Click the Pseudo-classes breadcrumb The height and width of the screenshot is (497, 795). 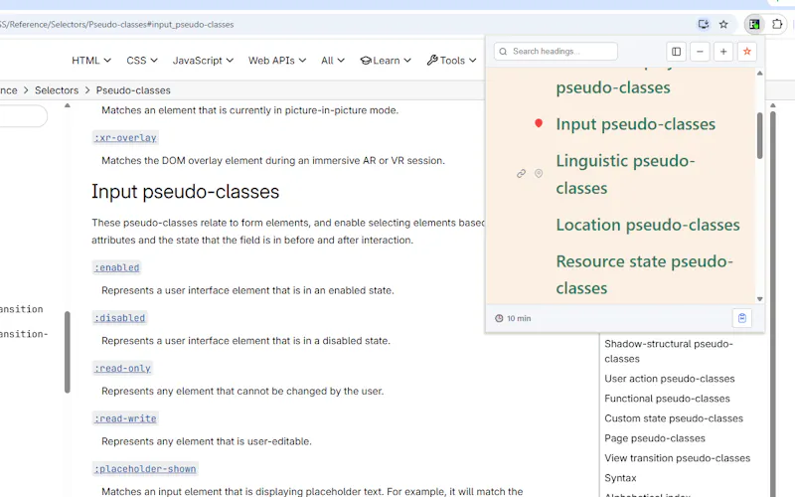coord(133,90)
